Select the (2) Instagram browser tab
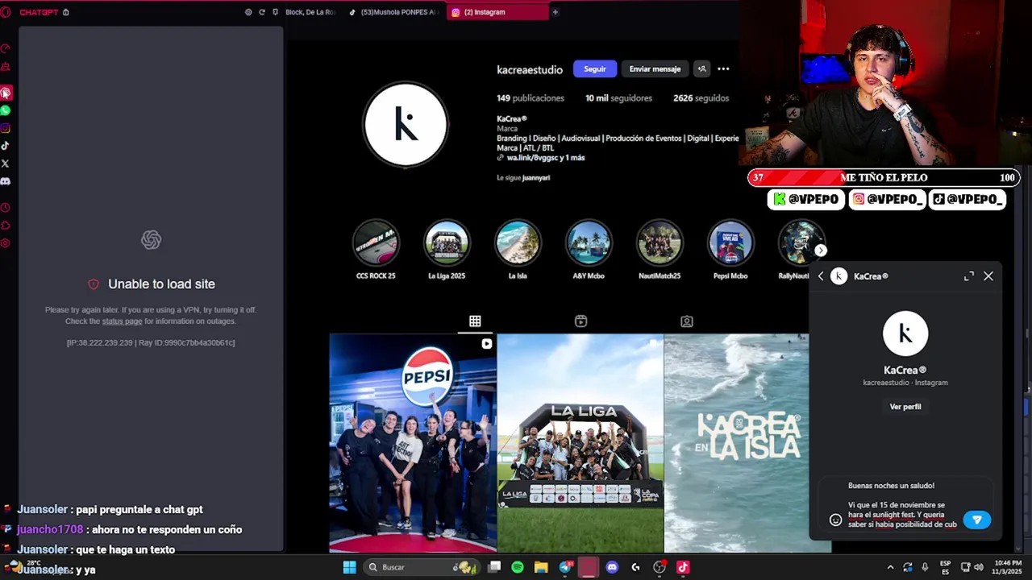The image size is (1032, 580). coord(496,12)
